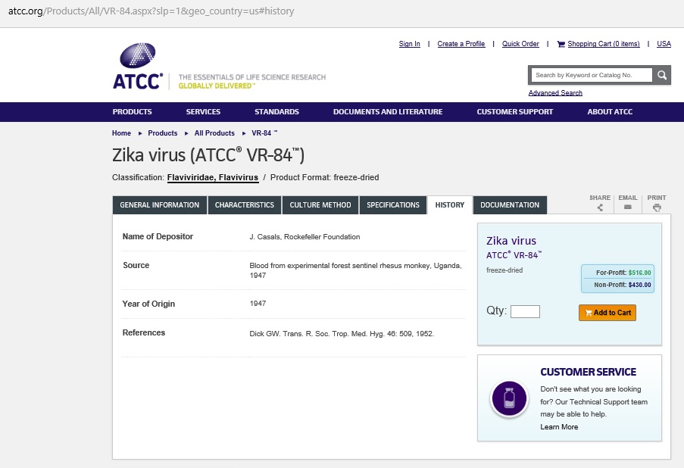
Task: Click the Add to Cart button
Action: [607, 313]
